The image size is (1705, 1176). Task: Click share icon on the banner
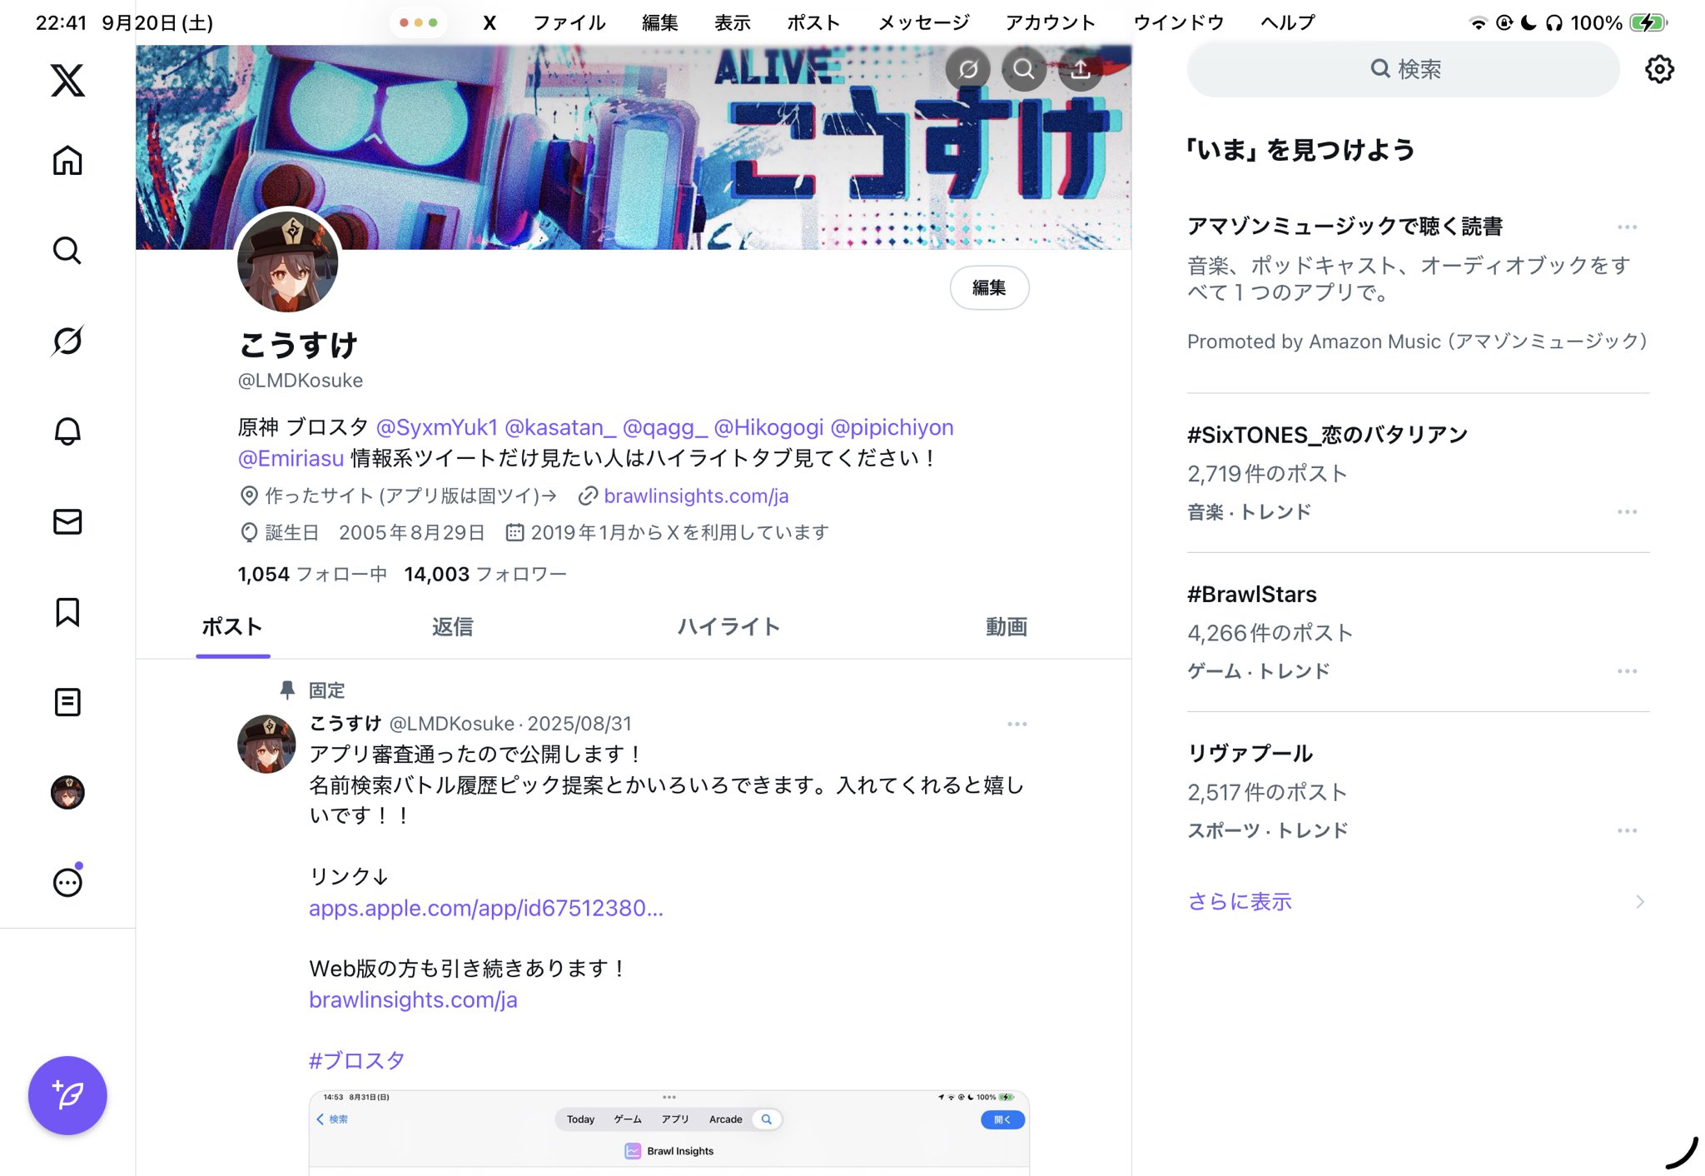(x=1081, y=69)
